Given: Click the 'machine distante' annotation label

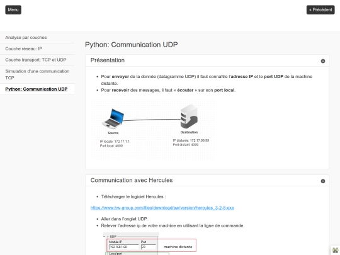Looking at the screenshot, I should point(178,247).
